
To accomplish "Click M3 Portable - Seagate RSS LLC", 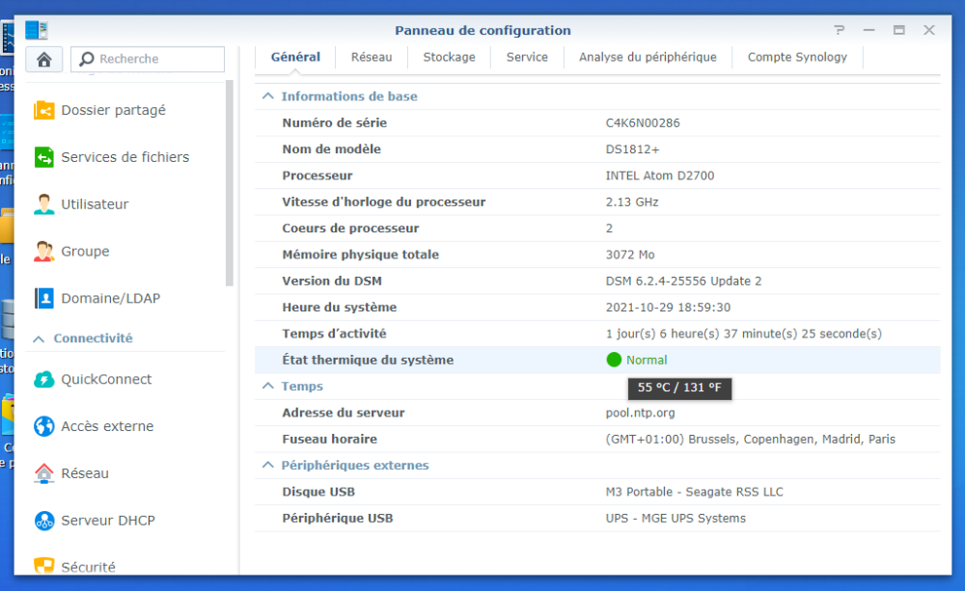I will (694, 492).
